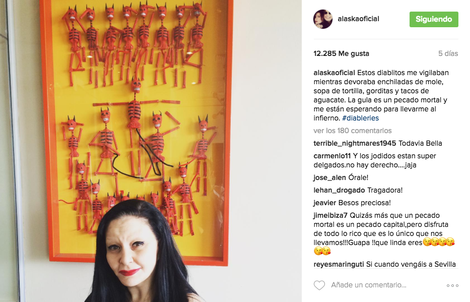Open jose_alen commenter profile
The image size is (470, 302).
pos(330,177)
